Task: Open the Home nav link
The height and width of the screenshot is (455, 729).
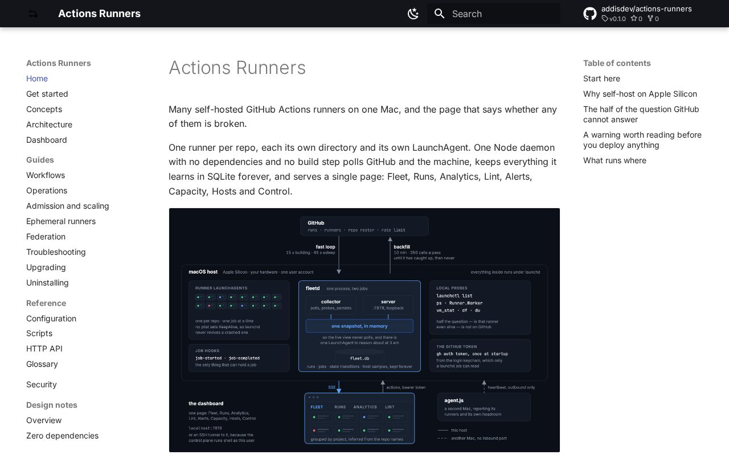Action: tap(37, 78)
